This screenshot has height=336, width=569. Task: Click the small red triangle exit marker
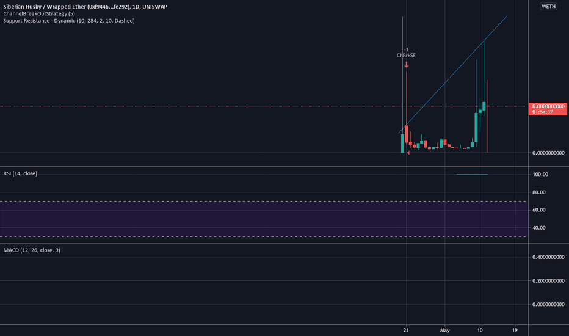(x=408, y=153)
